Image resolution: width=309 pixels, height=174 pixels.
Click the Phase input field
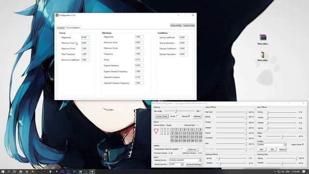pos(139,60)
